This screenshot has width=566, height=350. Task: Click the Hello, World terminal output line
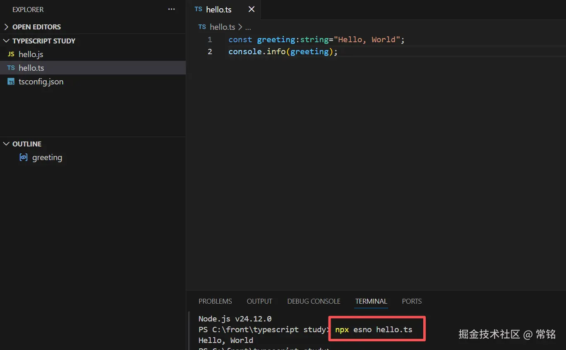(226, 340)
